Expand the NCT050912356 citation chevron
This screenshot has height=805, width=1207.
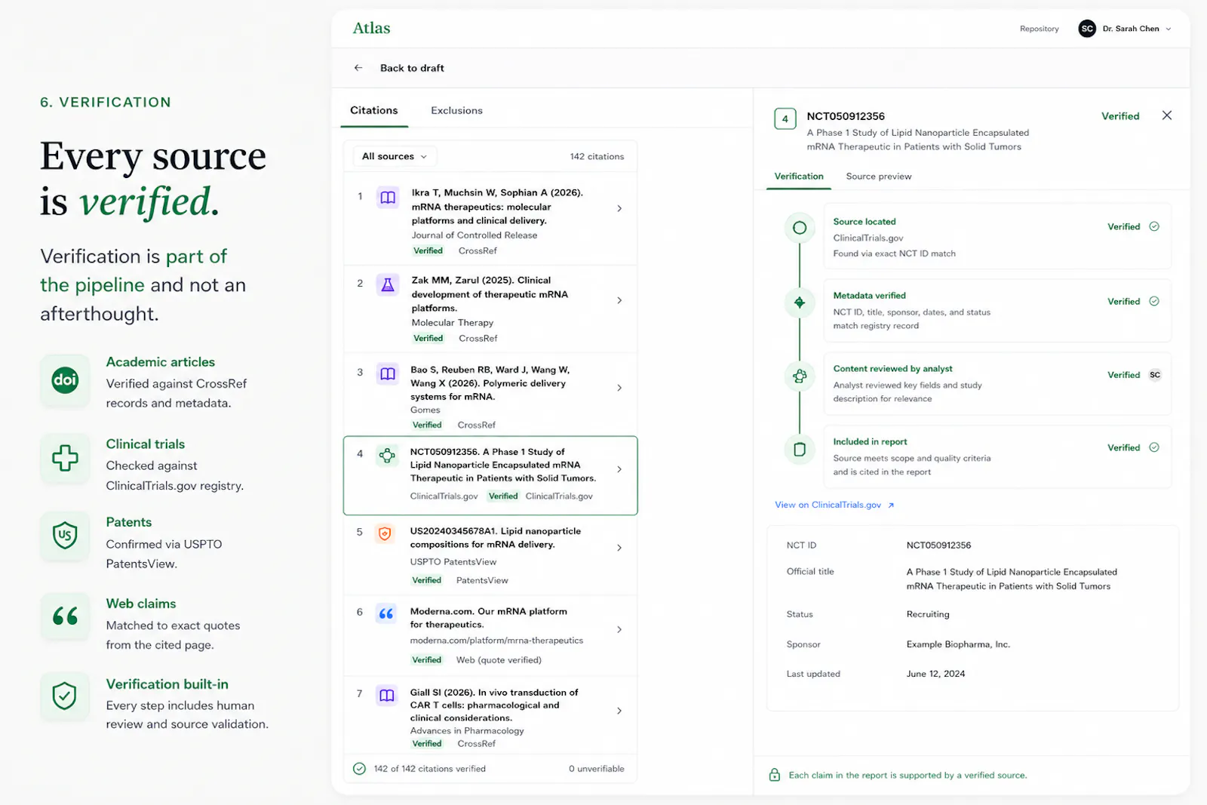619,469
